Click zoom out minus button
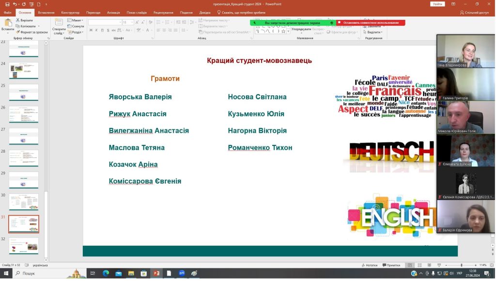The height and width of the screenshot is (281, 496). click(x=446, y=265)
